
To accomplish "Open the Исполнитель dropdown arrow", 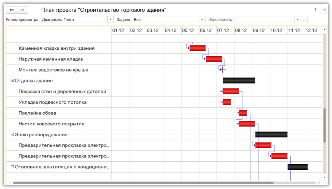I will (298, 20).
